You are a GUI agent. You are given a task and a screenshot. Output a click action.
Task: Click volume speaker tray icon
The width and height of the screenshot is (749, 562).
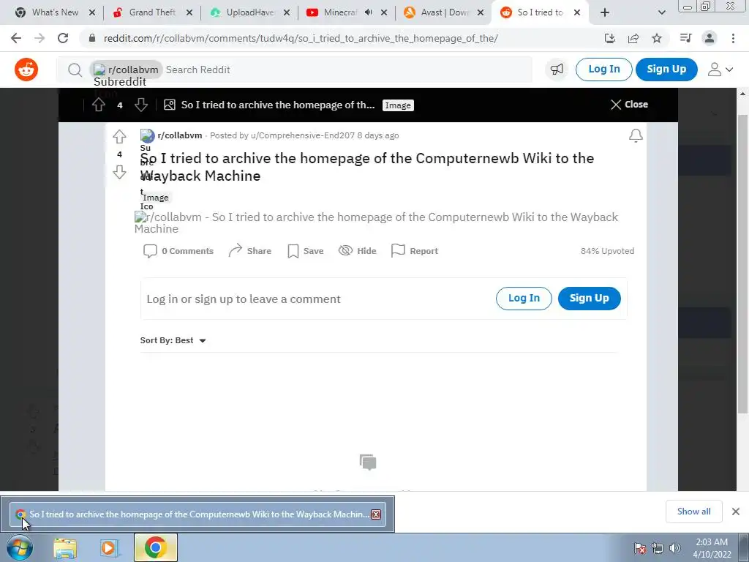pos(675,548)
